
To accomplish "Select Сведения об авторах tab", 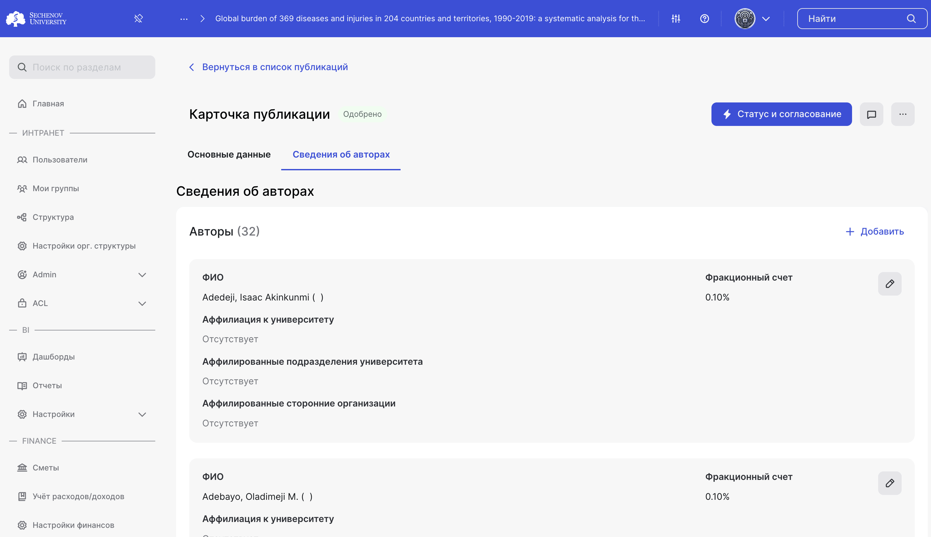I will point(341,154).
